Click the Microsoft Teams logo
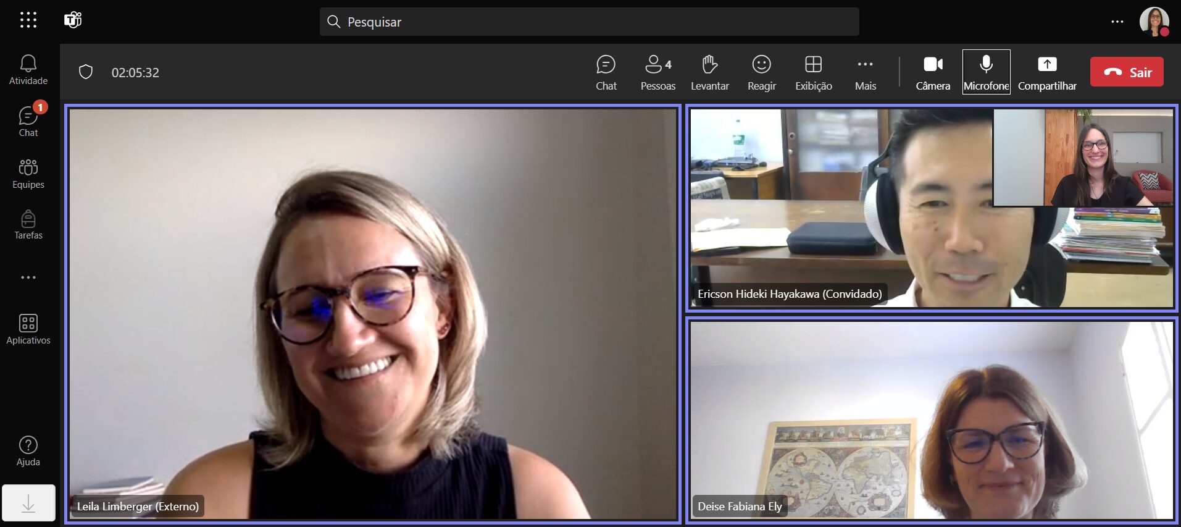The height and width of the screenshot is (527, 1181). coord(73,20)
